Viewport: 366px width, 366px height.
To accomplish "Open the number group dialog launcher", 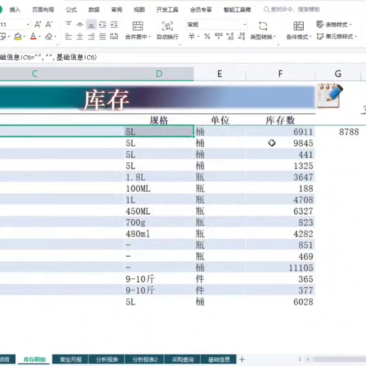I will (x=278, y=44).
